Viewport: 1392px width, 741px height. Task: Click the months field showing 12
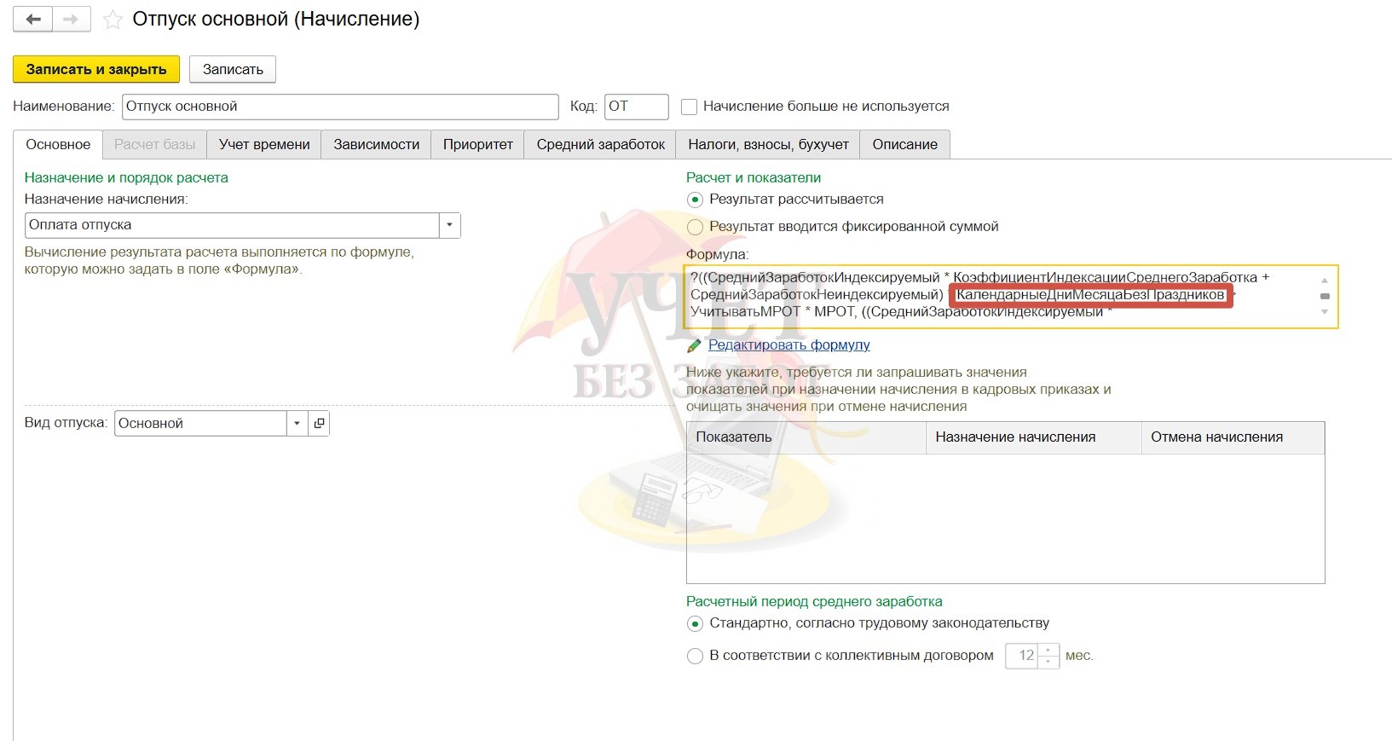(x=1022, y=656)
